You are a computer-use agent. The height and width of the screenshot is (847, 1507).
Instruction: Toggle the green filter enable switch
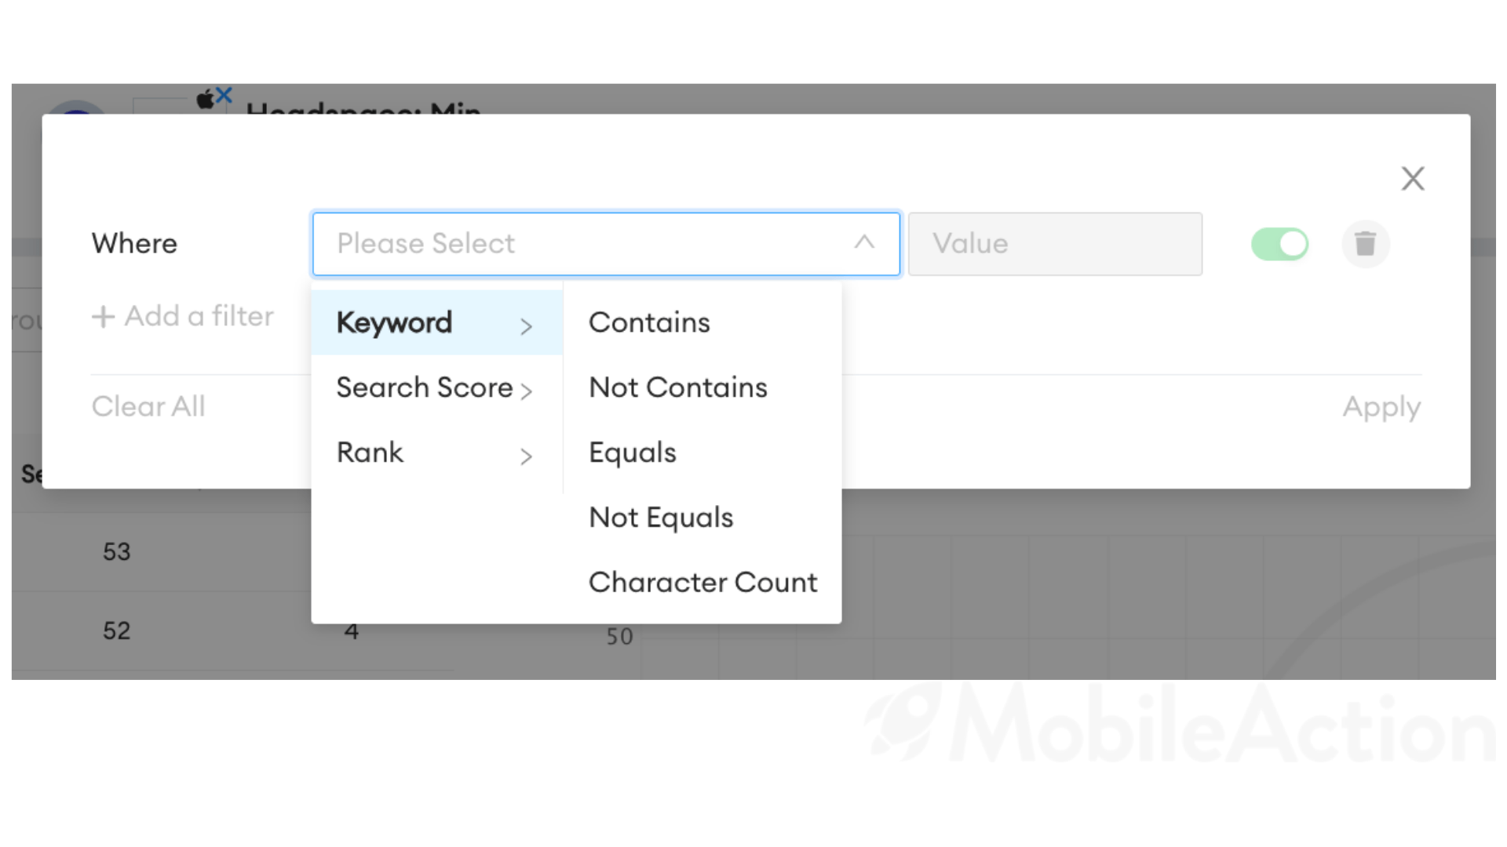(1279, 244)
